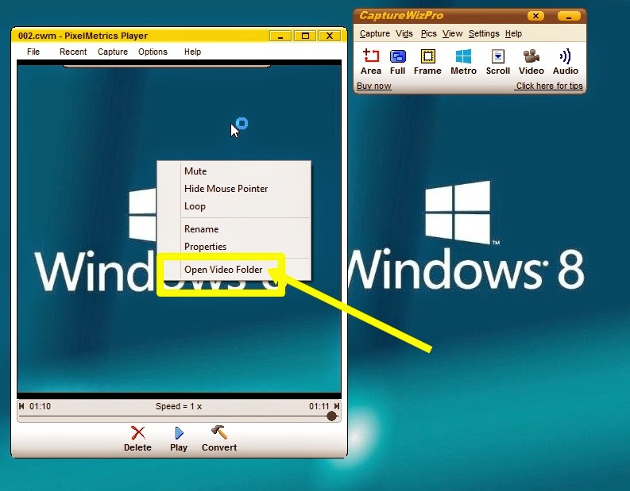Open CaptureWizPro Capture menu
The width and height of the screenshot is (630, 491).
click(374, 33)
